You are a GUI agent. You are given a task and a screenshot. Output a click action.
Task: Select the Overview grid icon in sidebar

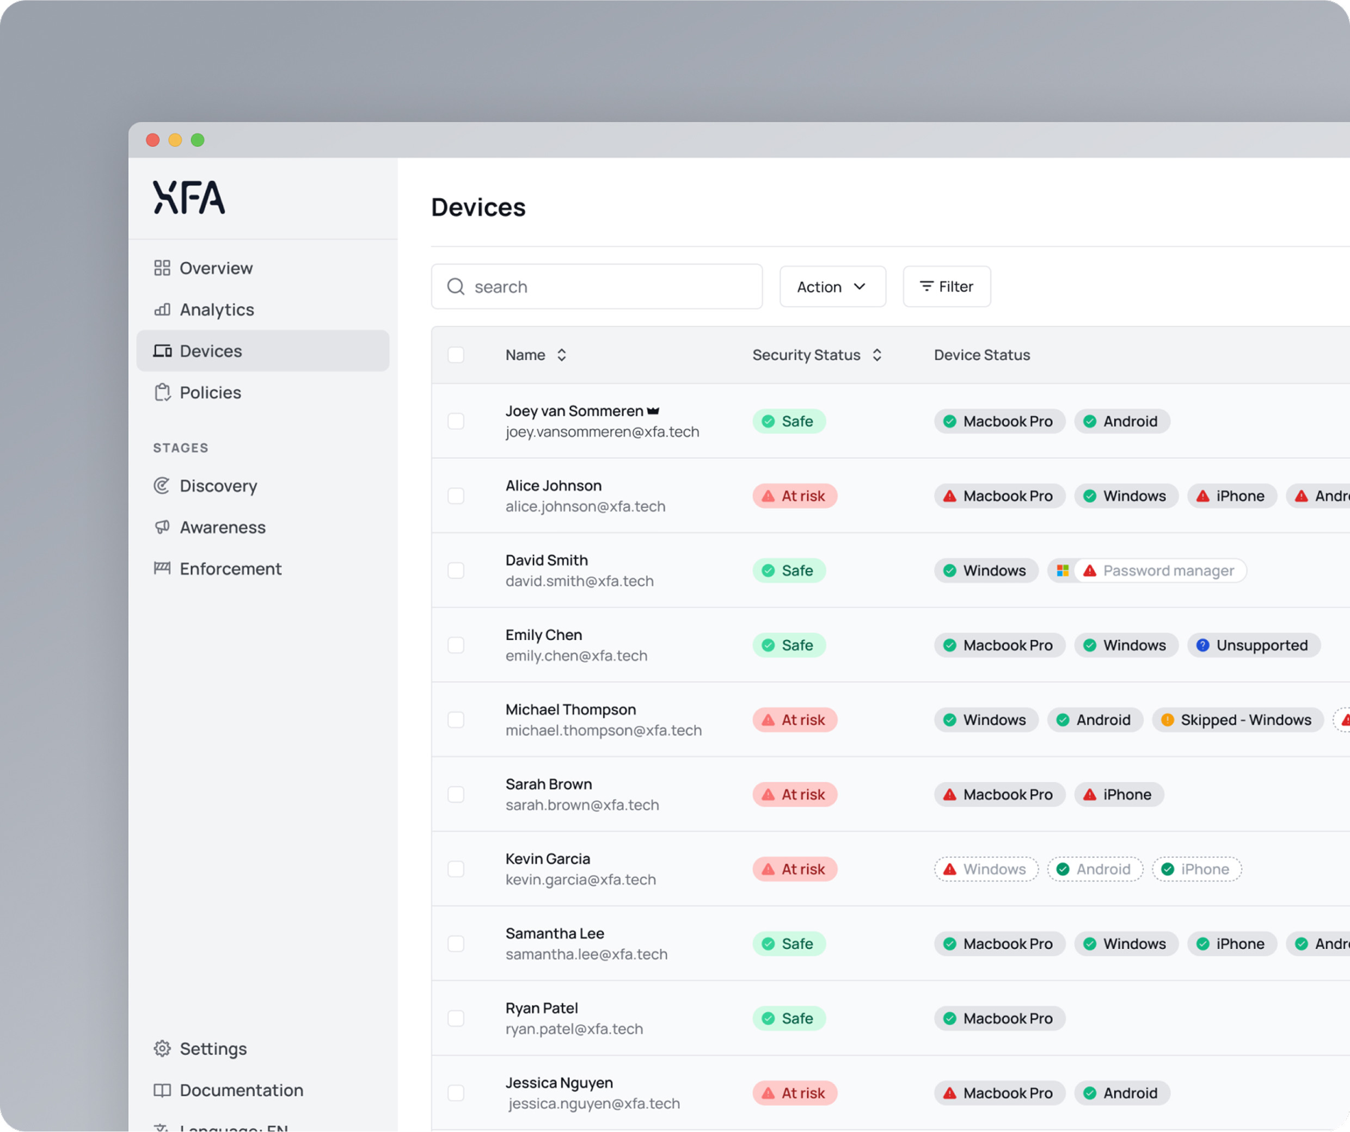[x=163, y=268]
